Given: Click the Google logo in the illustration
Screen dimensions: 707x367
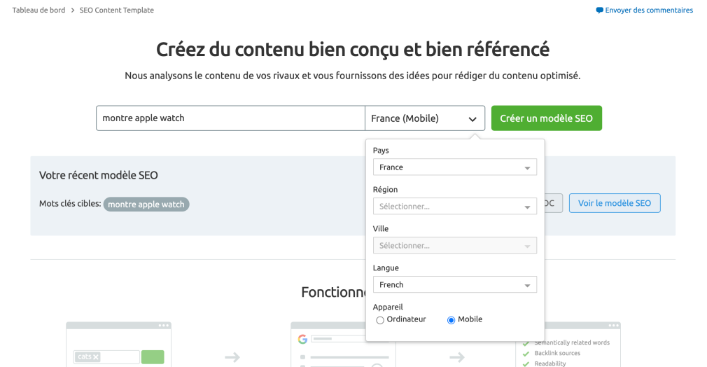Looking at the screenshot, I should point(302,339).
